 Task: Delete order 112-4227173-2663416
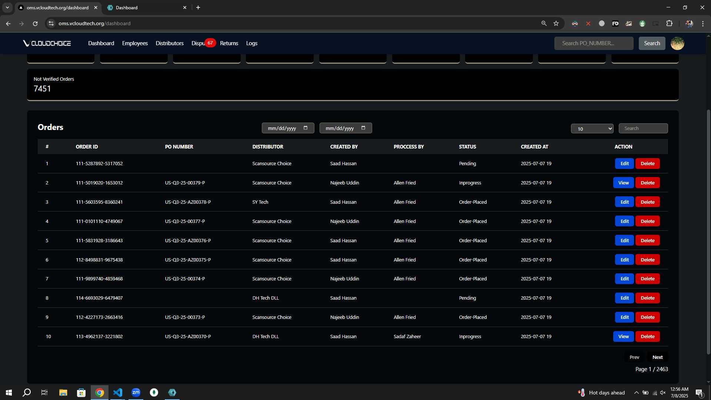tap(647, 317)
